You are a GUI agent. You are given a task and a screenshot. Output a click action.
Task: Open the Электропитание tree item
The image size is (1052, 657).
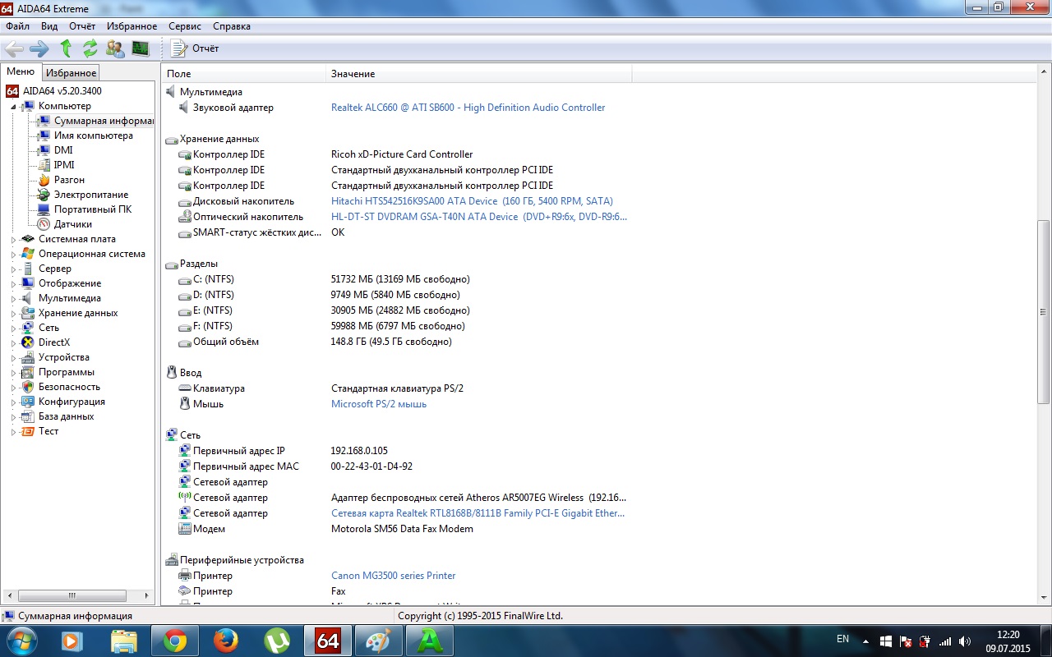point(91,195)
